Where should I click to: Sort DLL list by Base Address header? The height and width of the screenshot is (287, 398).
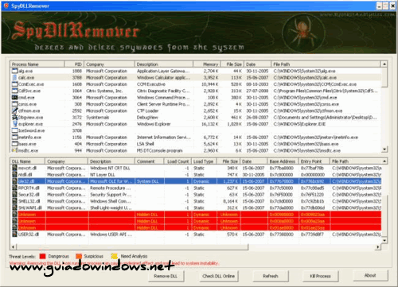[x=283, y=161]
